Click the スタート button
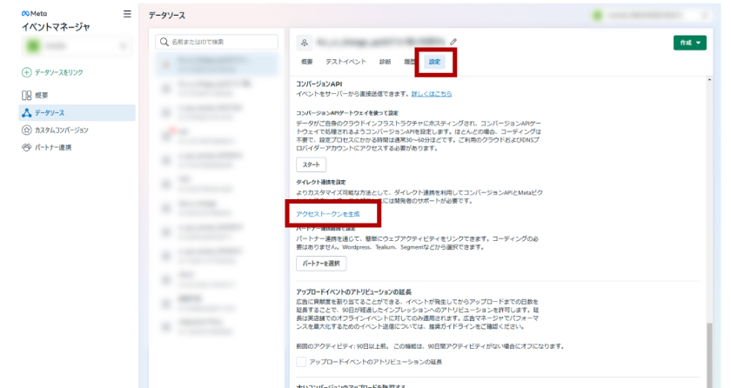The image size is (731, 388). coord(311,164)
